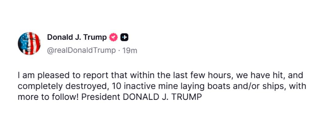Screen dimensions: 331x122
Task: Click the black plus badge icon
Action: click(x=124, y=37)
